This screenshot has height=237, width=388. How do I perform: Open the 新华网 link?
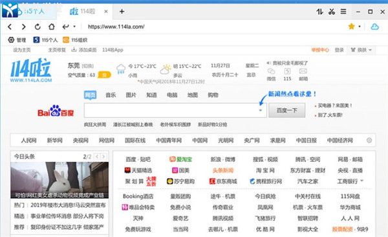55,141
